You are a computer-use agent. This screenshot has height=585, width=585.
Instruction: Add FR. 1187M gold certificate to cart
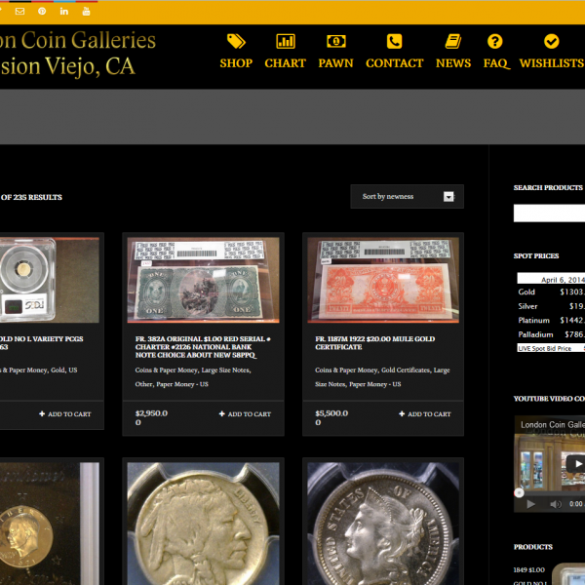point(424,414)
